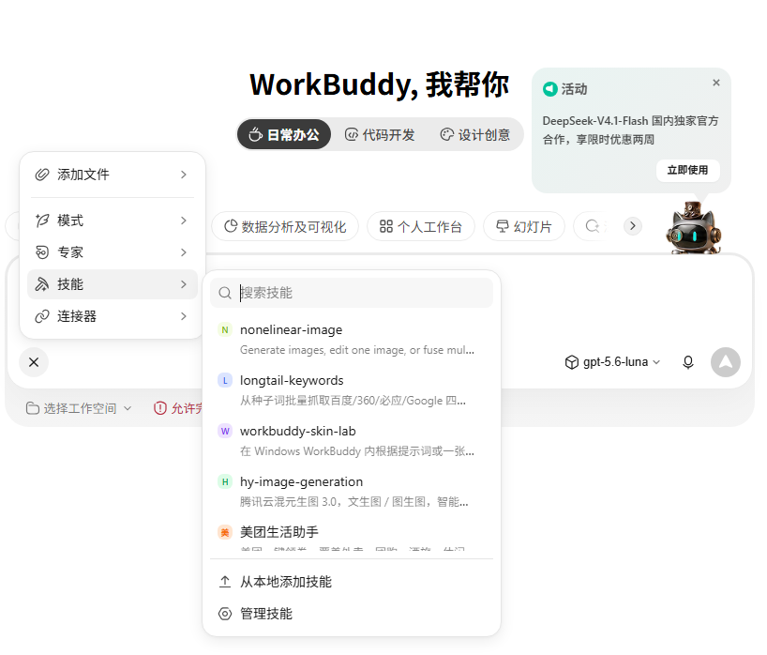Choose the hy-image-generation skill
Image resolution: width=767 pixels, height=655 pixels.
coord(352,491)
